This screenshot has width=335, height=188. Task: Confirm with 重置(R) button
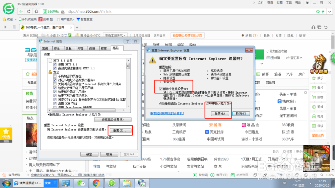[x=220, y=114]
